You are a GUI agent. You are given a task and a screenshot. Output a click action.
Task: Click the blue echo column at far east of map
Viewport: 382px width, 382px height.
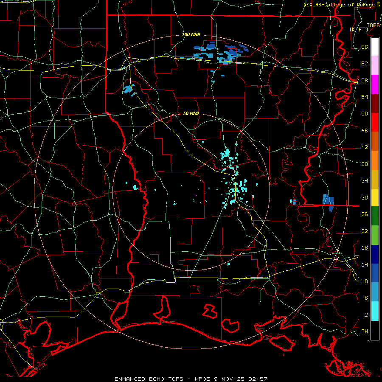(x=329, y=202)
